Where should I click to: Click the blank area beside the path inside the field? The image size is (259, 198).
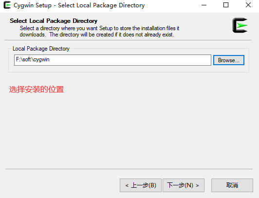click(129, 60)
